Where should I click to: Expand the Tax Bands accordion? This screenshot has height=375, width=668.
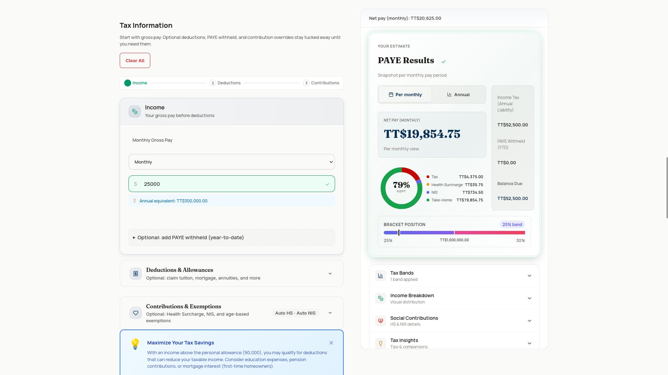pos(454,276)
